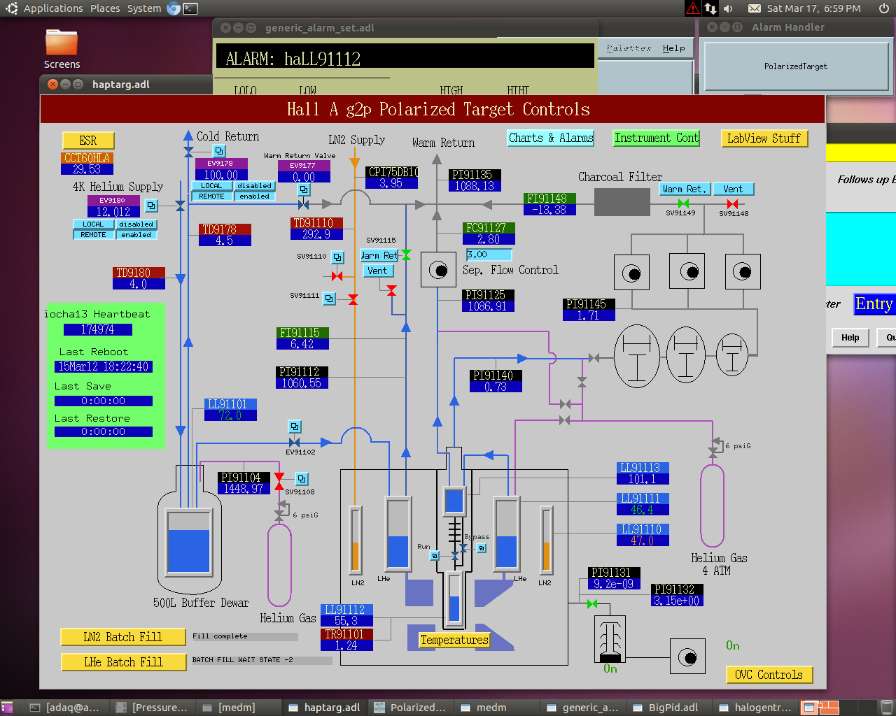Set EV9180 to enabled
Image resolution: width=896 pixels, height=716 pixels.
click(x=136, y=235)
